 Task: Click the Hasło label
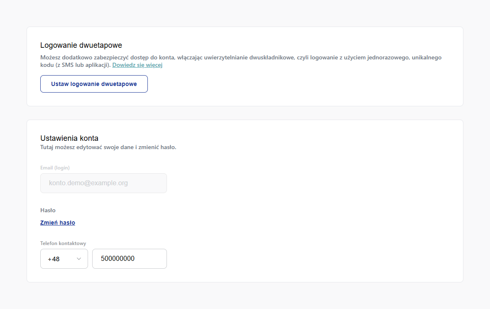click(48, 210)
